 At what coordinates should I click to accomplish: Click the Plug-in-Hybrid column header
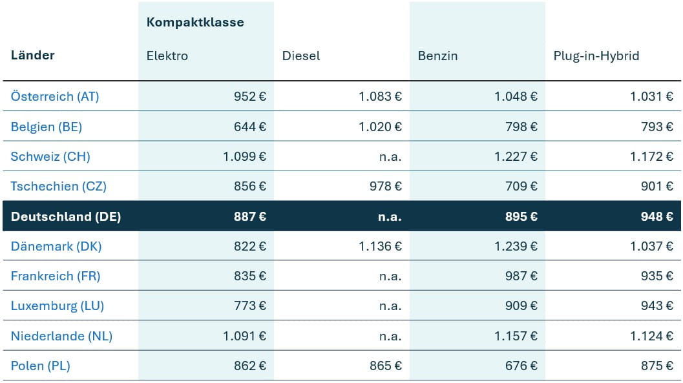point(596,56)
